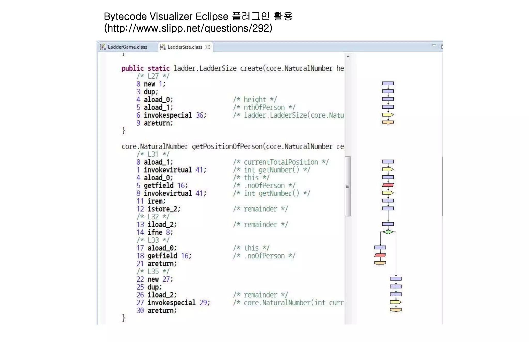The height and width of the screenshot is (342, 529).
Task: Click the '/* currentTotalPosition */' comment
Action: pyautogui.click(x=281, y=162)
